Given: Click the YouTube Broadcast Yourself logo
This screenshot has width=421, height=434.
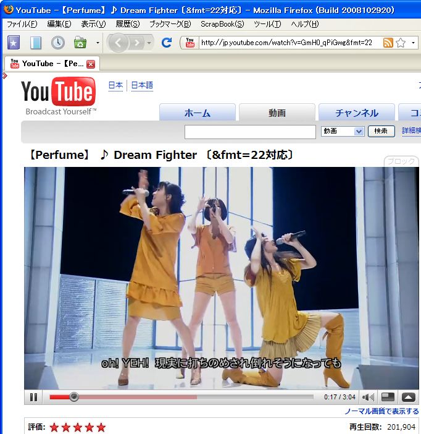Looking at the screenshot, I should (59, 96).
